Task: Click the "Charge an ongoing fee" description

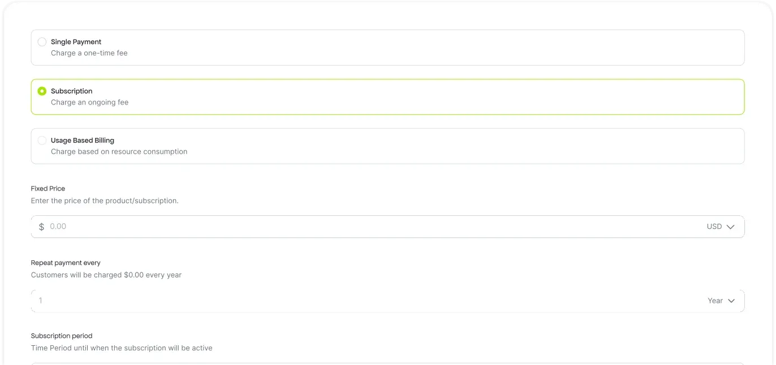Action: click(90, 102)
